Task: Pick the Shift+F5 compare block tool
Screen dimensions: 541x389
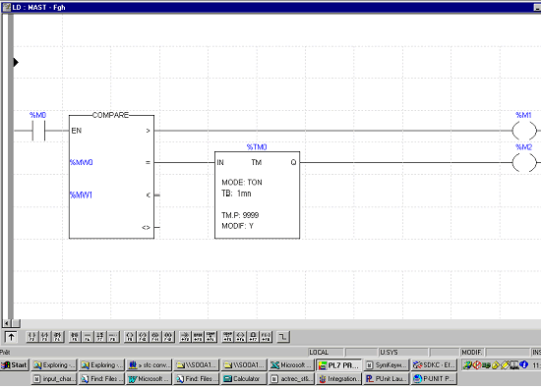Action: [228, 337]
